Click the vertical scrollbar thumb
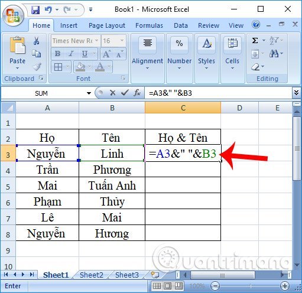 click(297, 149)
